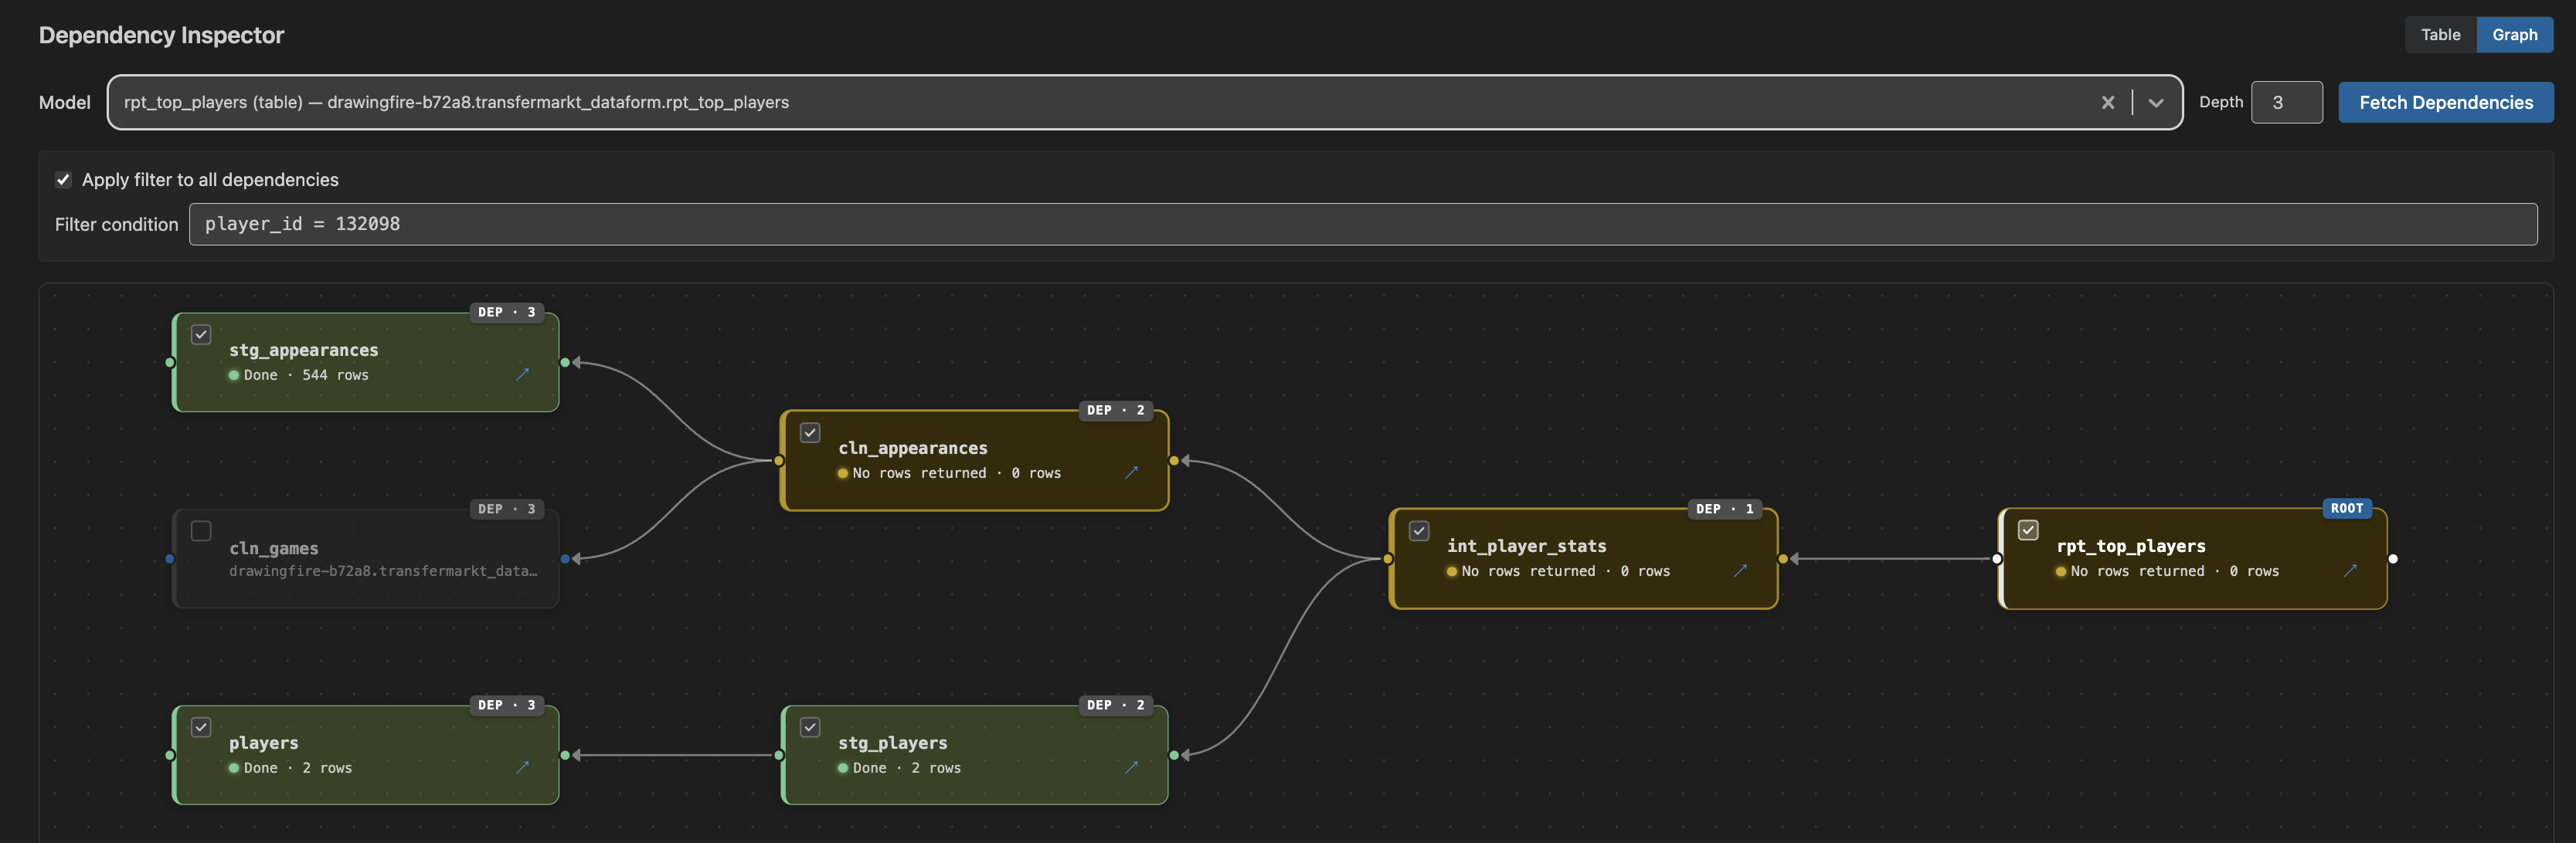Select the rpt_top_players node title
Image resolution: width=2576 pixels, height=843 pixels.
(x=2131, y=545)
